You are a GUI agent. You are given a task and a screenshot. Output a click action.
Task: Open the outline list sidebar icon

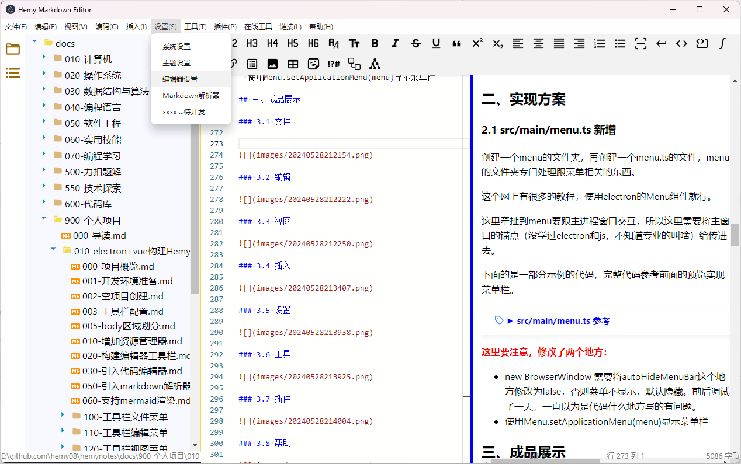click(x=13, y=73)
